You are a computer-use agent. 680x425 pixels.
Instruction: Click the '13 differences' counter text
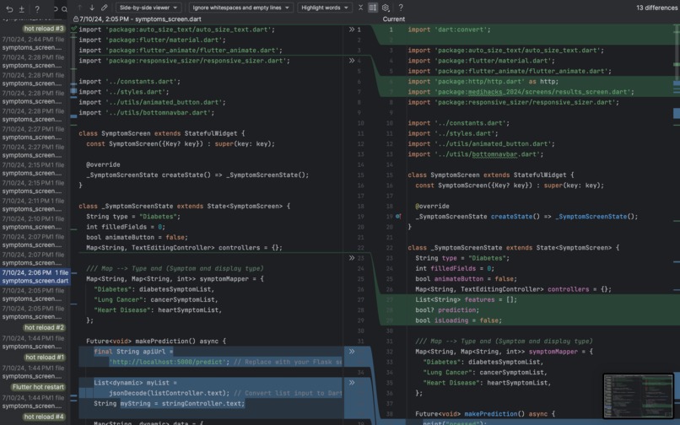point(656,8)
